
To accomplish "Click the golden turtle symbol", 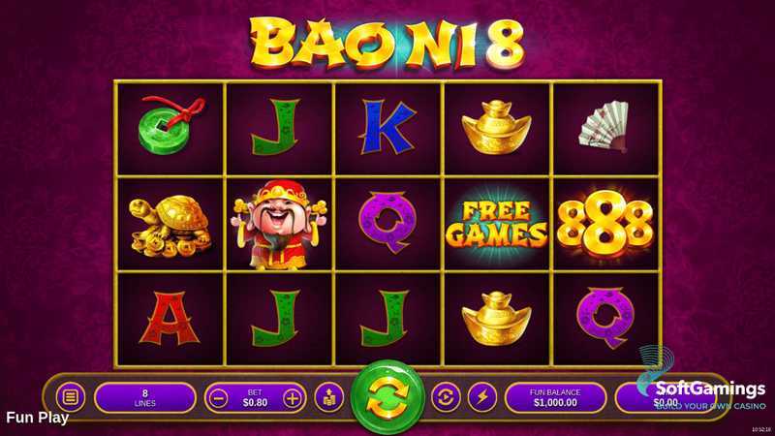I will [170, 226].
